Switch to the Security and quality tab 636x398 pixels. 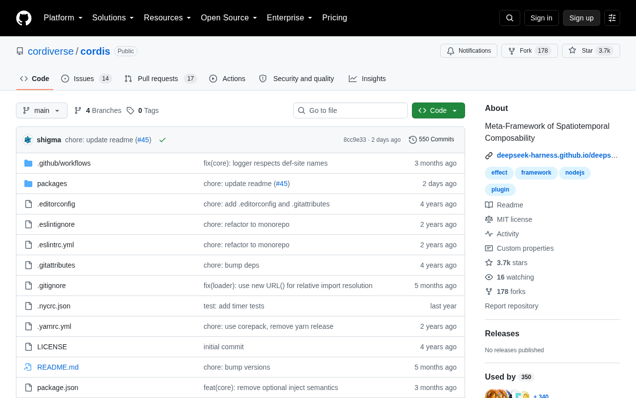pyautogui.click(x=297, y=79)
